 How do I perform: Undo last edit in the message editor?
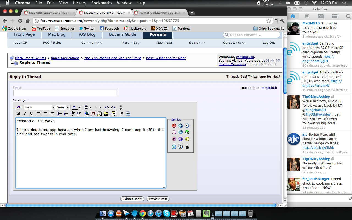[x=107, y=107]
